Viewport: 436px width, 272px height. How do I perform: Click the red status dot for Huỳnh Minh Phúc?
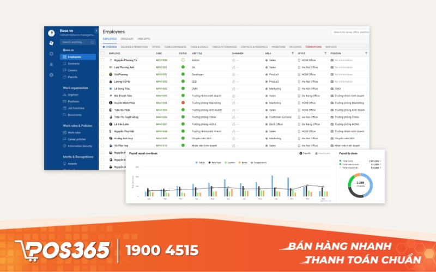click(183, 102)
